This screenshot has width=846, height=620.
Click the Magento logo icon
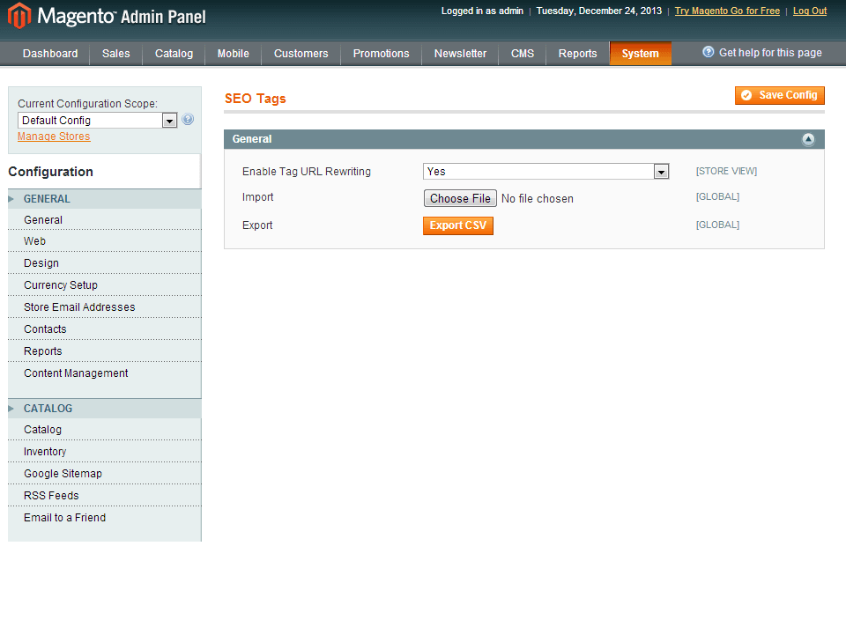pos(19,16)
